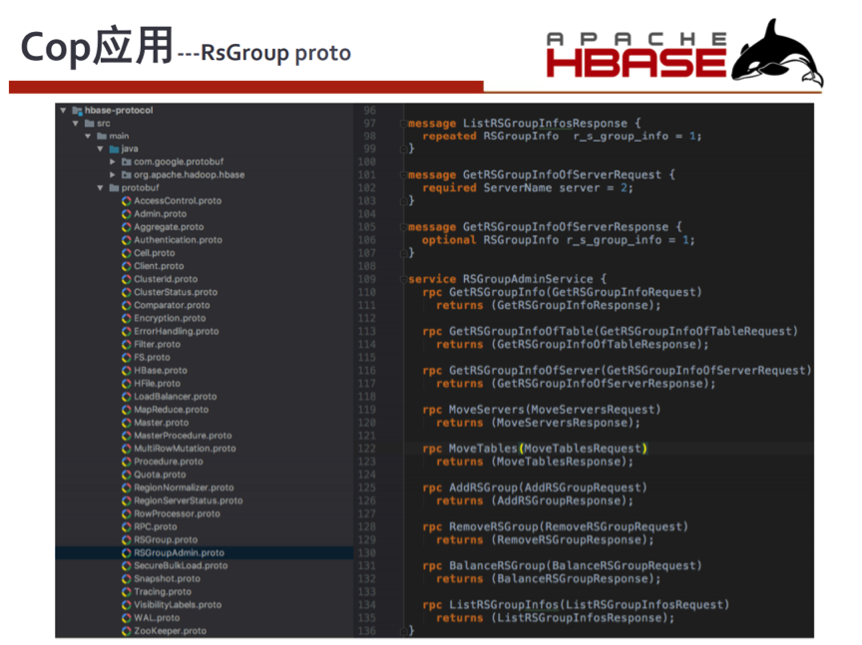The height and width of the screenshot is (645, 862).
Task: Open the ClusterStatus.proto file
Action: (176, 292)
